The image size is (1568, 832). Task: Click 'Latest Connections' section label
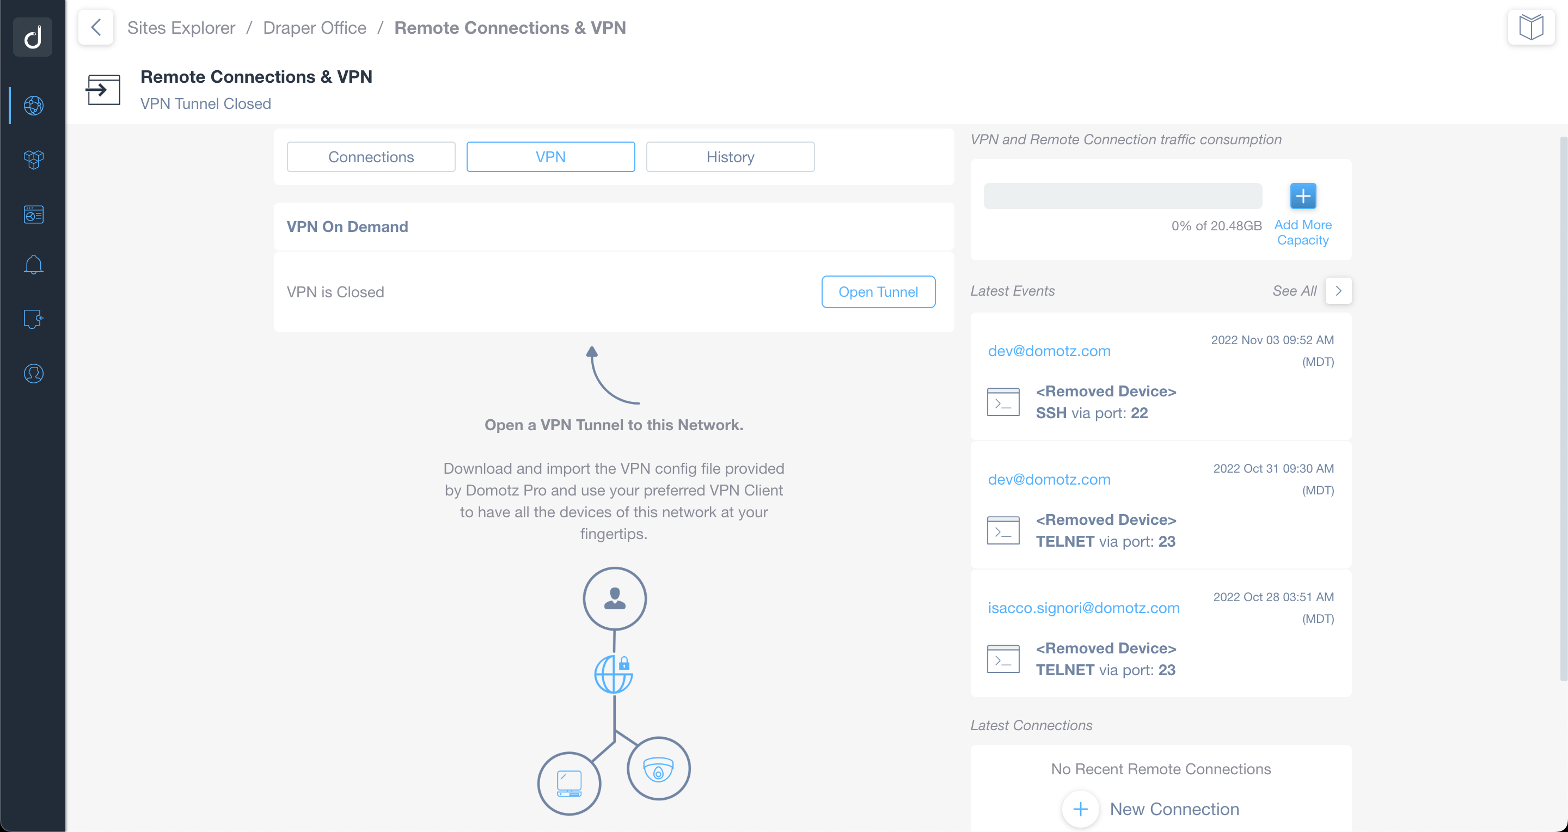(x=1031, y=725)
